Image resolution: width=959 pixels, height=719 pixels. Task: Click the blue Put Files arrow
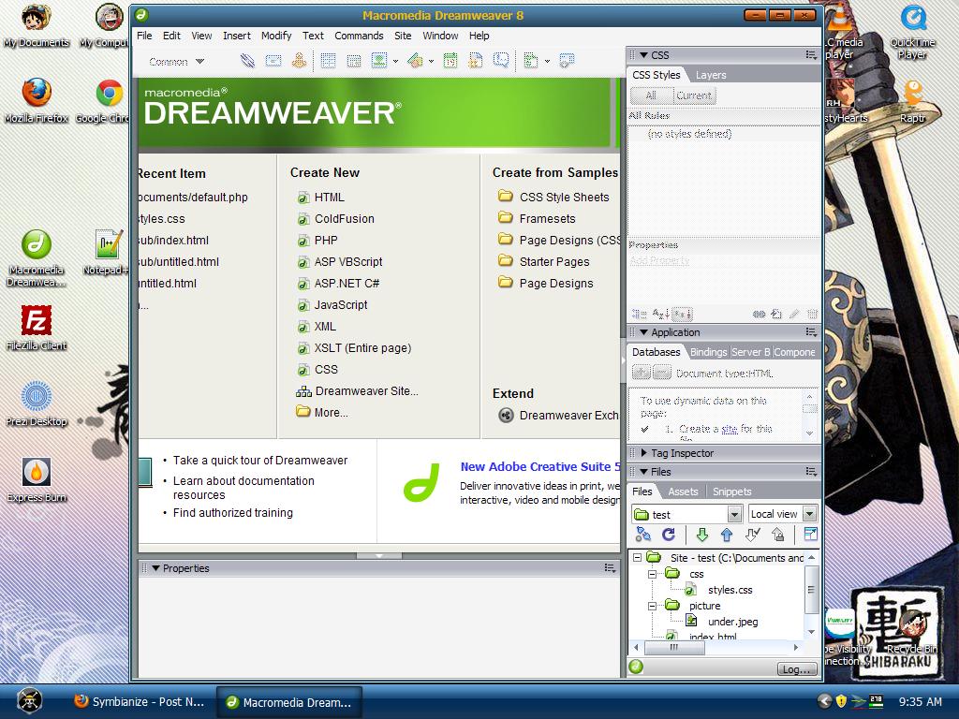[727, 535]
